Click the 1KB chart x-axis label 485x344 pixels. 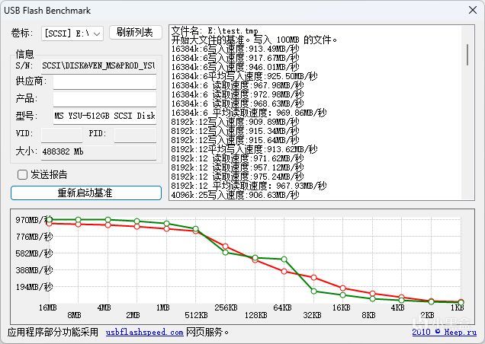coord(457,307)
